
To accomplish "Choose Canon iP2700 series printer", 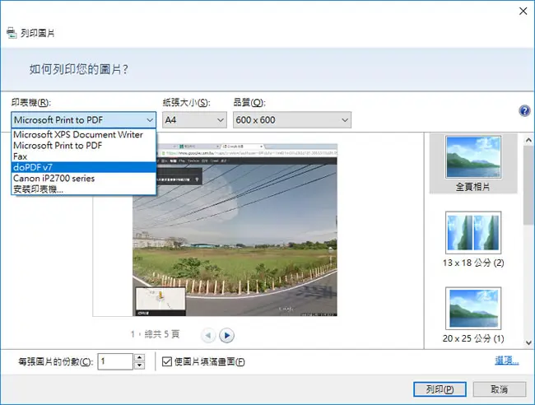I will click(84, 178).
